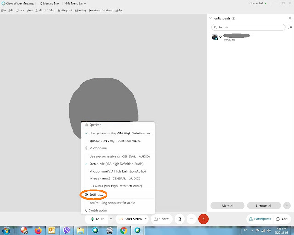The image size is (294, 235).
Task: Open Firefox from the taskbar
Action: 38,230
